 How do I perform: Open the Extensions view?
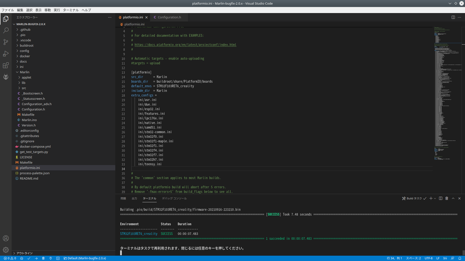[x=6, y=65]
